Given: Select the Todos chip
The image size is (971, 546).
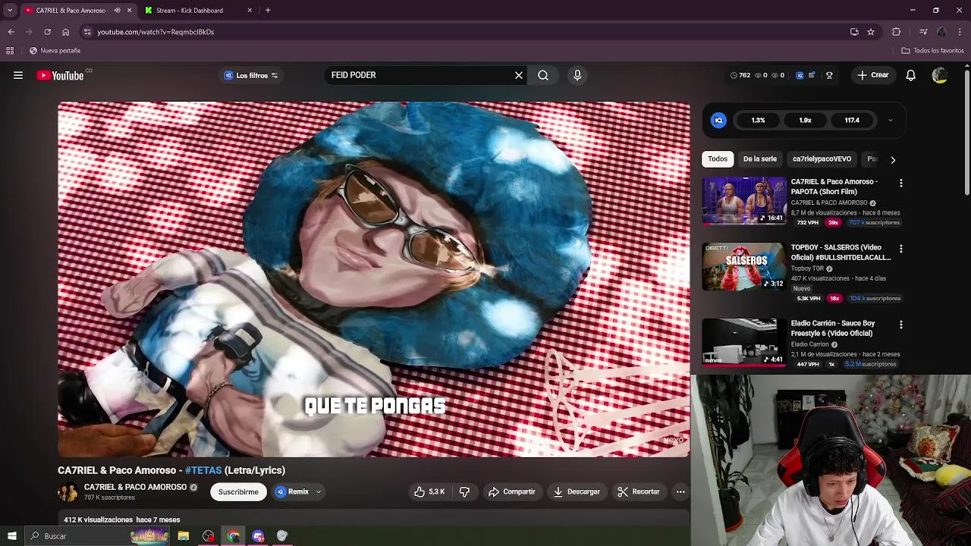Looking at the screenshot, I should click(x=718, y=159).
